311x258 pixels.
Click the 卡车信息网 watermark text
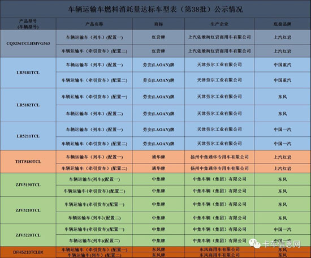[x=282, y=244]
